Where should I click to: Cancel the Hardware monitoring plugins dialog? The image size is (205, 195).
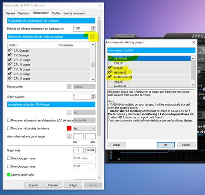tap(186, 145)
